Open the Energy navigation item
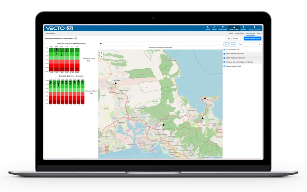This screenshot has width=307, height=192. click(x=243, y=28)
